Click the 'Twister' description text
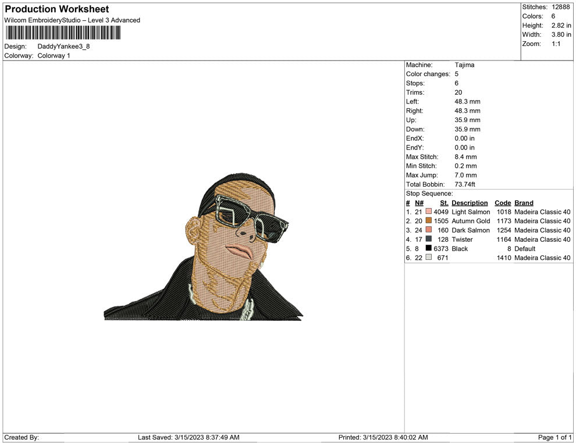Viewport: 576px width, 443px height. pos(462,240)
